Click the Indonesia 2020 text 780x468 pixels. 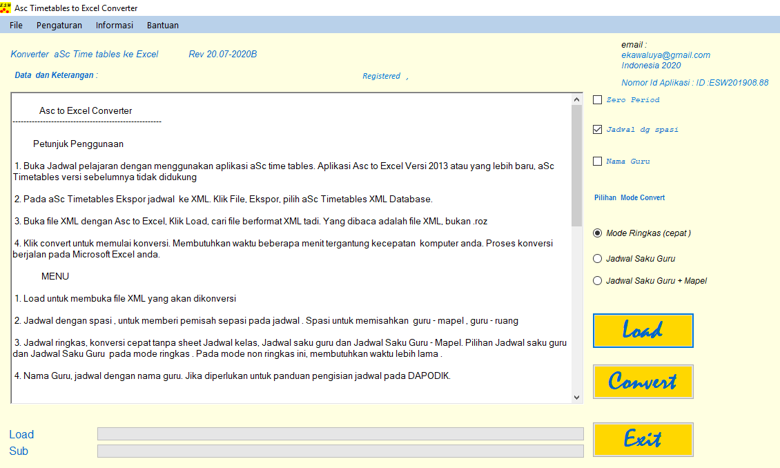pos(651,66)
